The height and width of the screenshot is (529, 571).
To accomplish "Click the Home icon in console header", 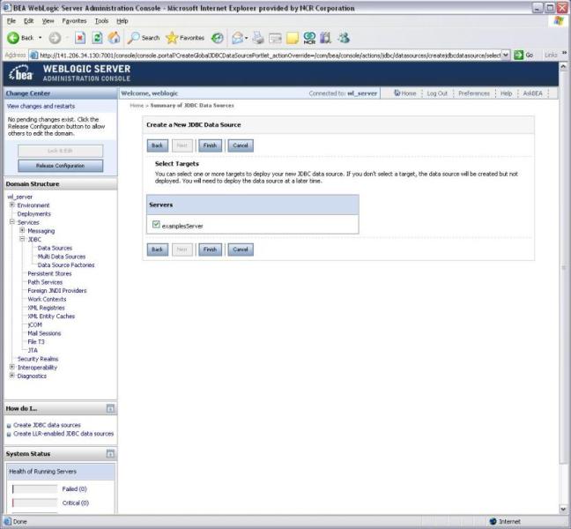I will click(397, 93).
